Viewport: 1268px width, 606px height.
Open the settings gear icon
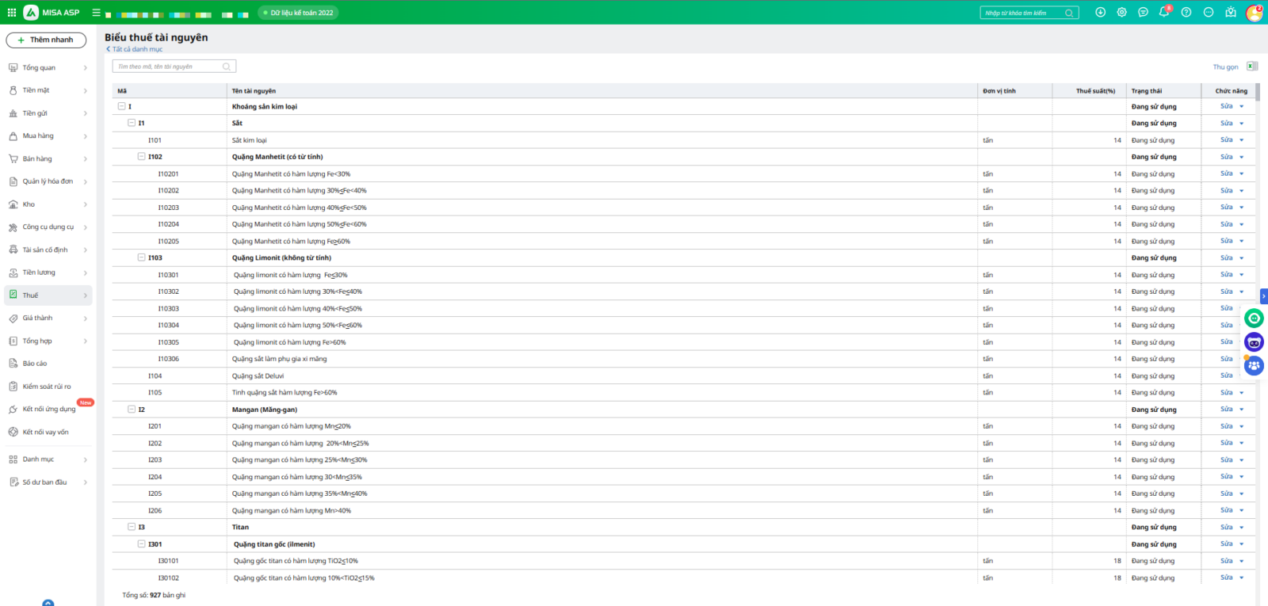(1121, 13)
